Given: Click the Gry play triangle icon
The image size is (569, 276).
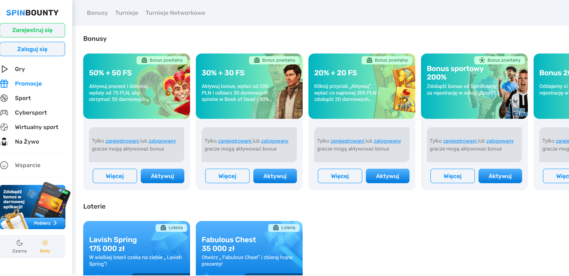Looking at the screenshot, I should (5, 69).
